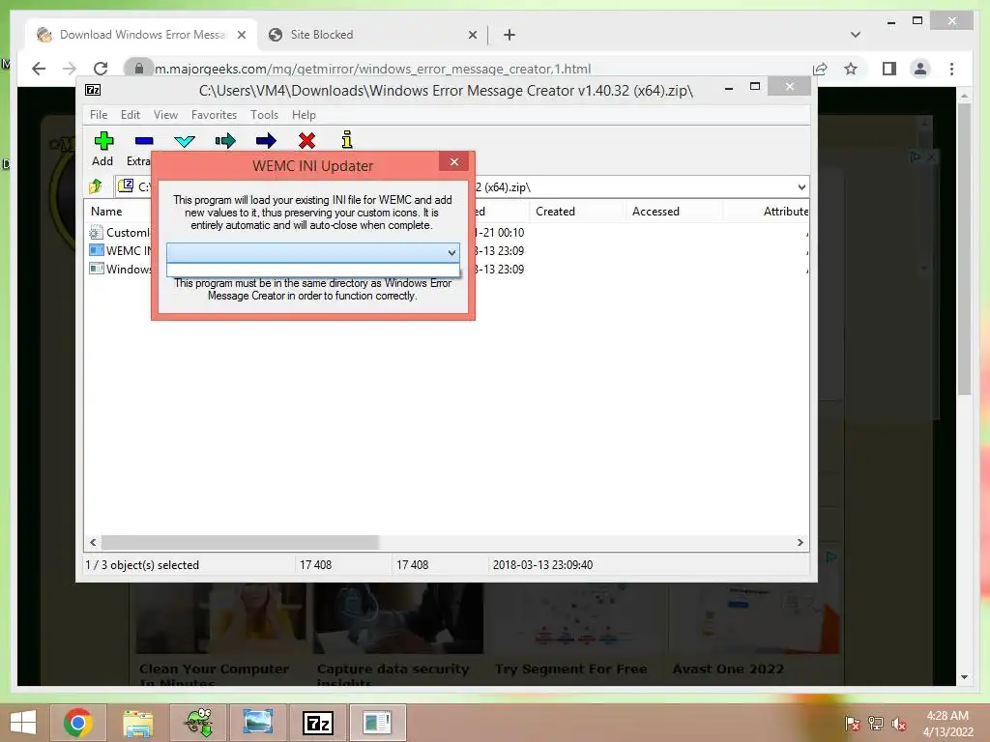Viewport: 990px width, 742px height.
Task: Click the up-folder icon in 7-Zip
Action: (96, 186)
